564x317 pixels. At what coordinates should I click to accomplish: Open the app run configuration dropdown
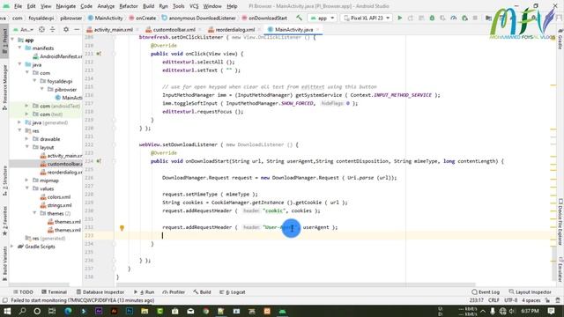pos(323,18)
